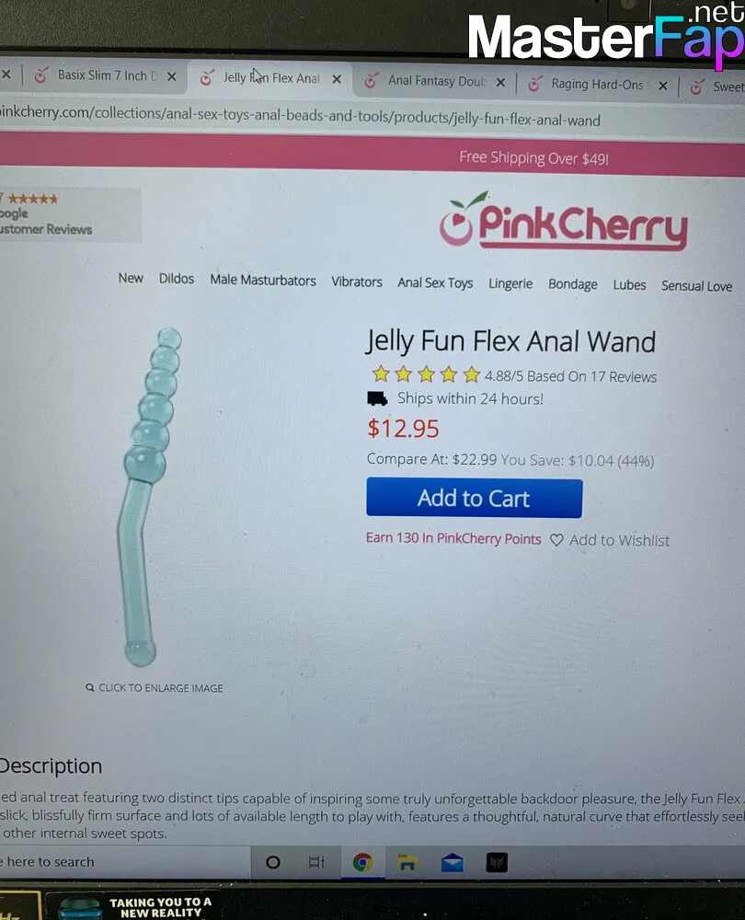Viewport: 745px width, 920px height.
Task: Click the heart icon beside Add to Wishlist
Action: click(556, 540)
